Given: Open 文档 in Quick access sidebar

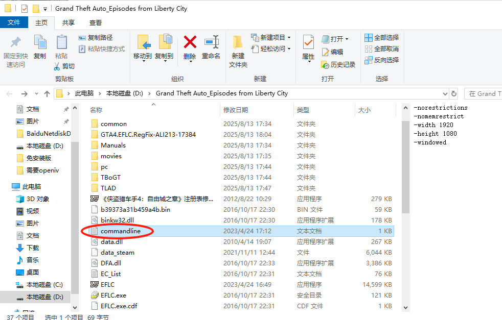Looking at the screenshot, I should [x=33, y=109].
